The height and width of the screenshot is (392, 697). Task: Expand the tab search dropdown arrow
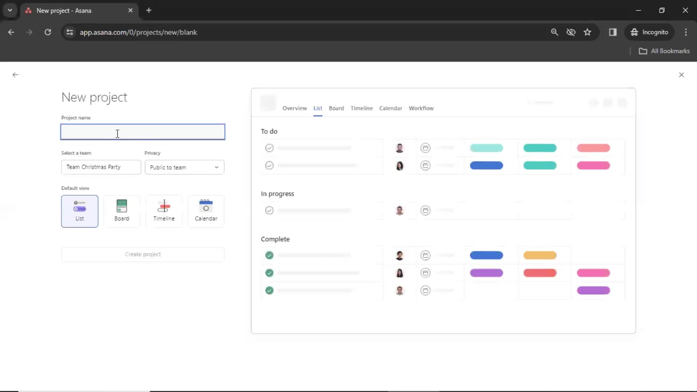point(10,11)
